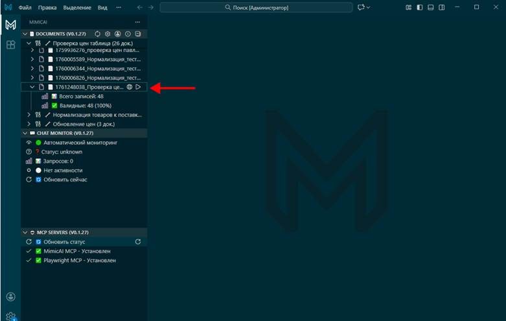Screen dimensions: 506x321
Task: Click refresh icon in DOCUMENTS panel header
Action: point(98,34)
